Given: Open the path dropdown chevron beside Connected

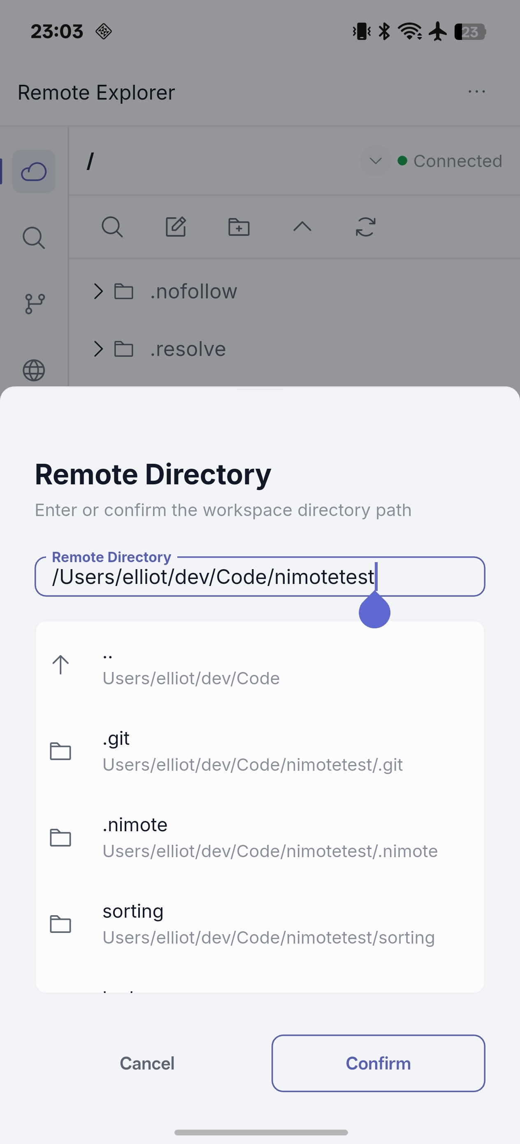Looking at the screenshot, I should point(376,161).
